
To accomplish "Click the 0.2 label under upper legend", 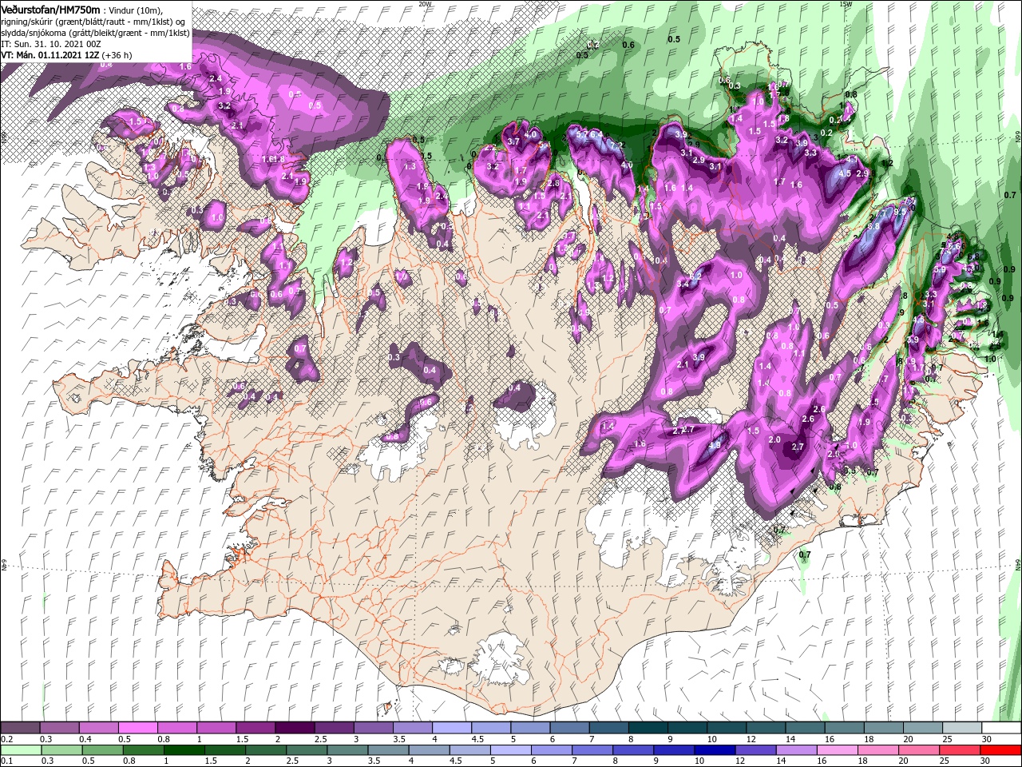I will pyautogui.click(x=6, y=739).
